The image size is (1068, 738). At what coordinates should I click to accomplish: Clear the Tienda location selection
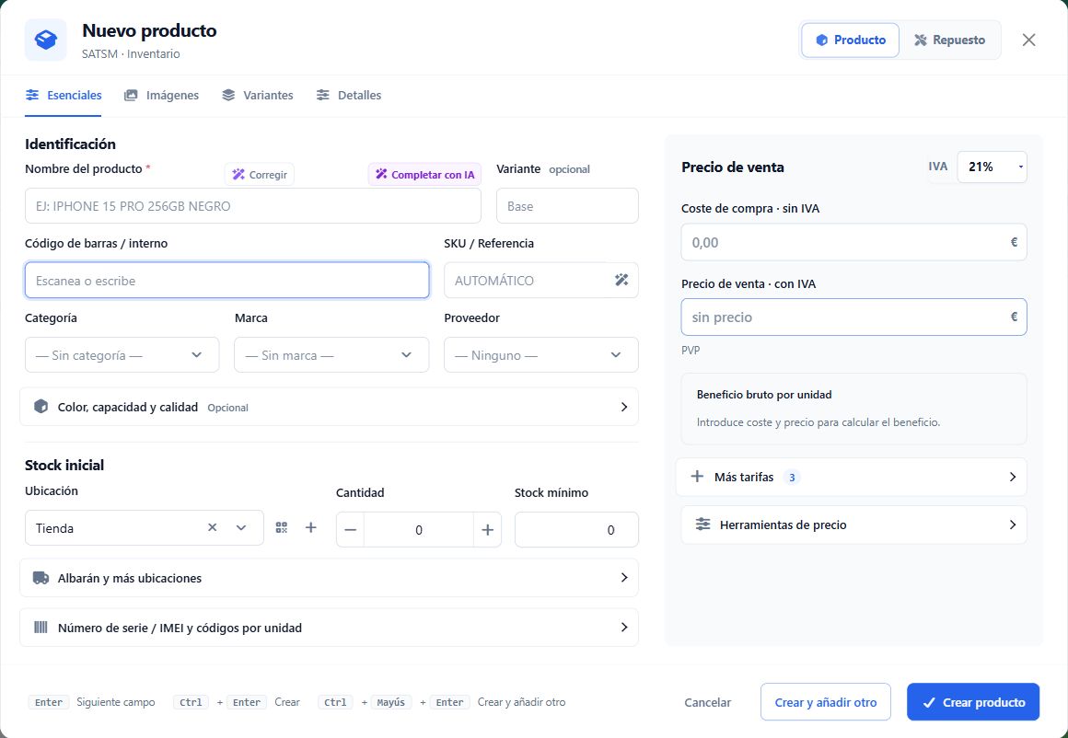coord(213,527)
